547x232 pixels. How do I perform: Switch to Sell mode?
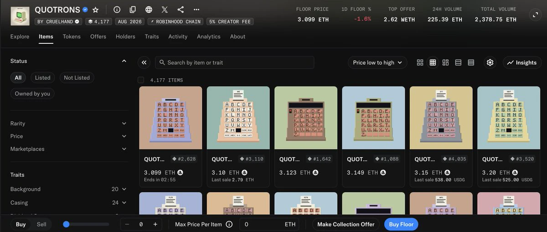point(41,224)
